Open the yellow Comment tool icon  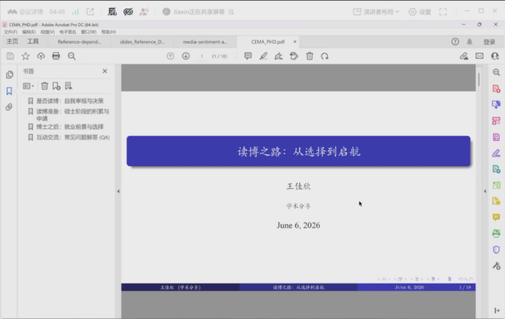496,217
